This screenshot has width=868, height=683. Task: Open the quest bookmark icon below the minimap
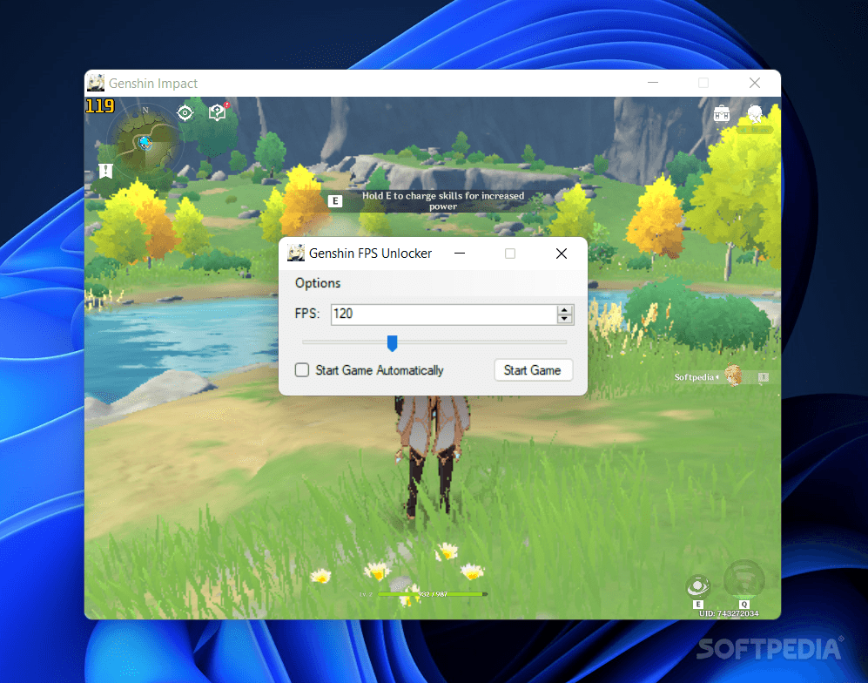point(105,171)
